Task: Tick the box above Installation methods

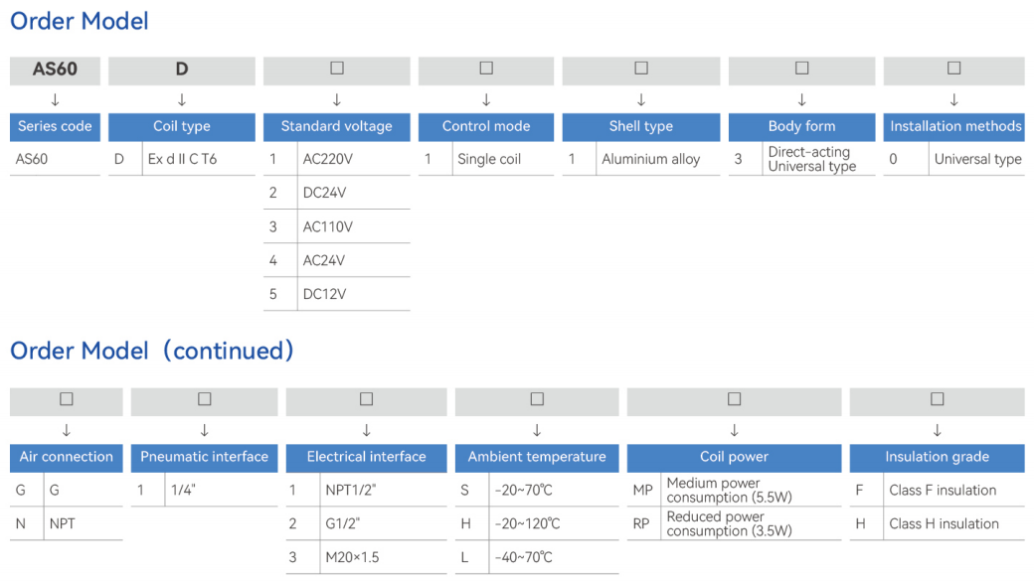Action: coord(953,68)
